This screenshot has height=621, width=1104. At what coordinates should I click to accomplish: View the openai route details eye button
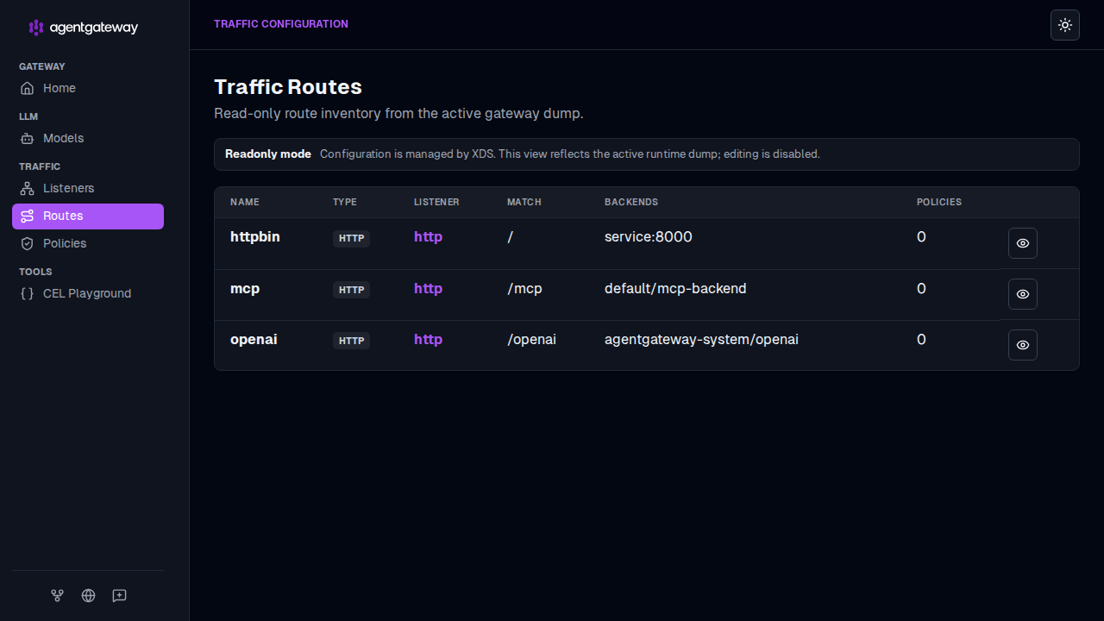click(1023, 345)
